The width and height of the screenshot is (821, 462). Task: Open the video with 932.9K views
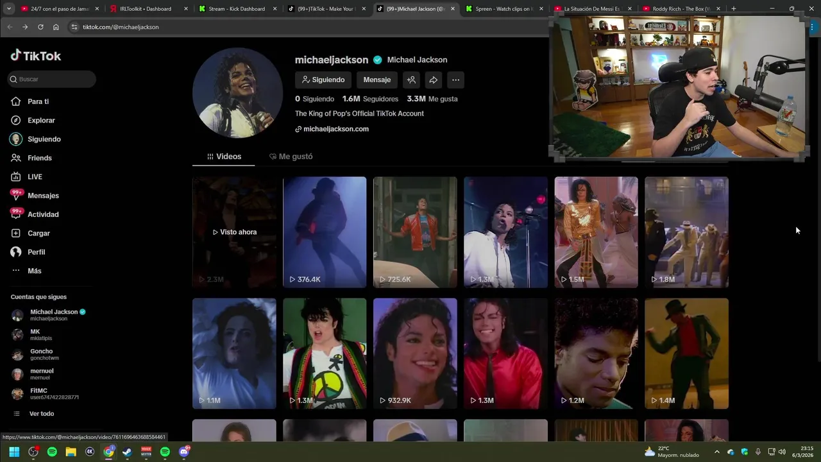[415, 354]
